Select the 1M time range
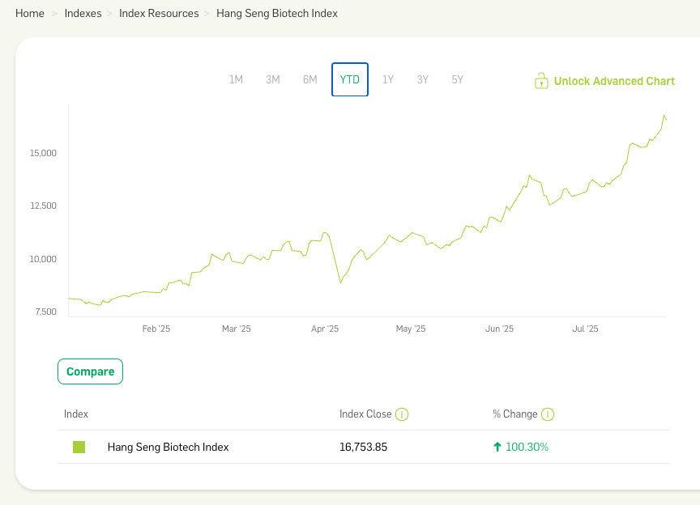 pyautogui.click(x=236, y=79)
